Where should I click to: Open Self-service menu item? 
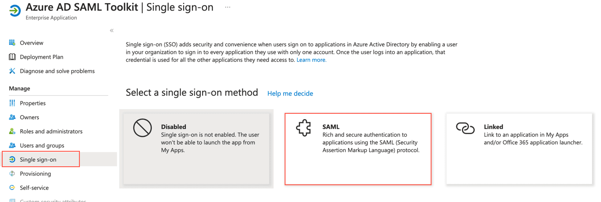click(34, 188)
